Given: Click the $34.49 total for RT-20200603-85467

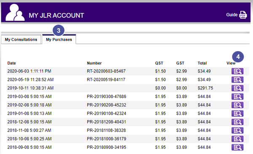Looking at the screenshot, I should pos(204,71).
